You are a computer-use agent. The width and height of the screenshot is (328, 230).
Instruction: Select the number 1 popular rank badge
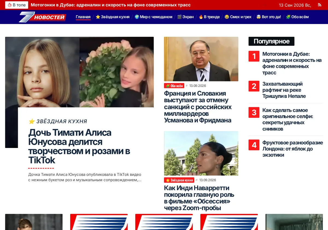click(254, 56)
